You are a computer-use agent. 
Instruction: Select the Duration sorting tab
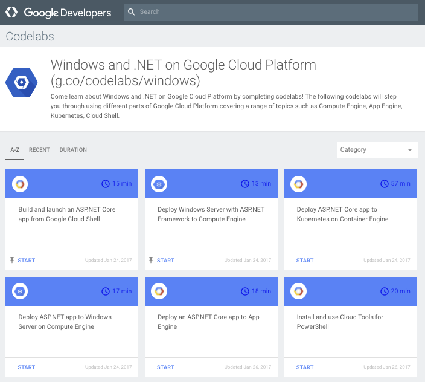tap(73, 150)
